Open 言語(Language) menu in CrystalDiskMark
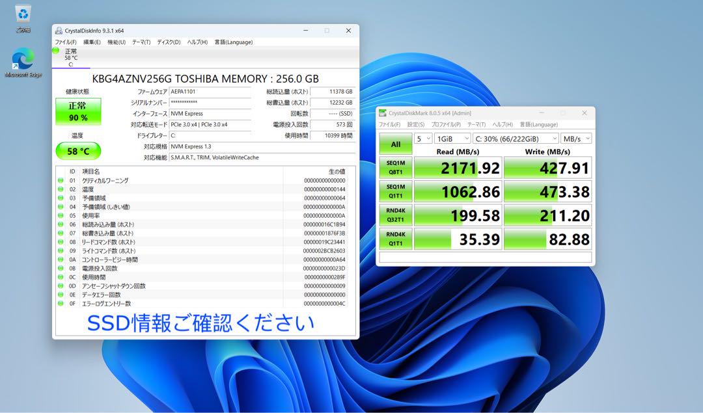This screenshot has width=703, height=413. point(539,124)
